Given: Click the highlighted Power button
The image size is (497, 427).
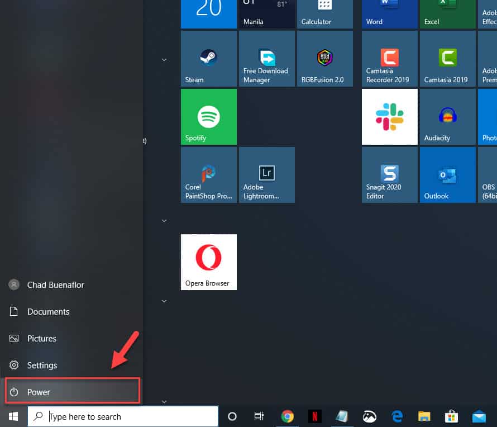Looking at the screenshot, I should 39,392.
